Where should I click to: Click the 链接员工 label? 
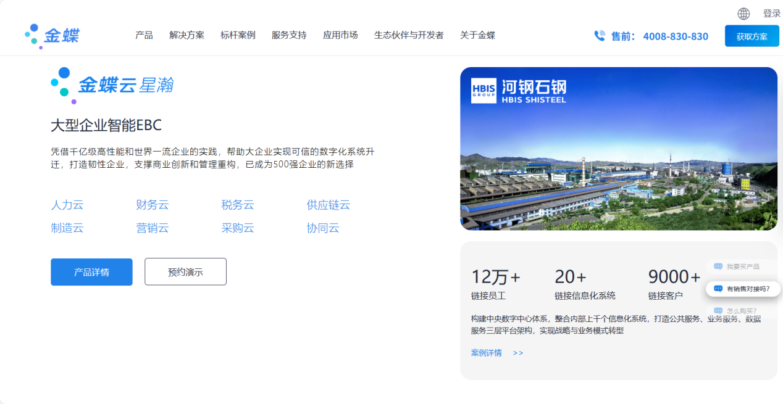[488, 296]
